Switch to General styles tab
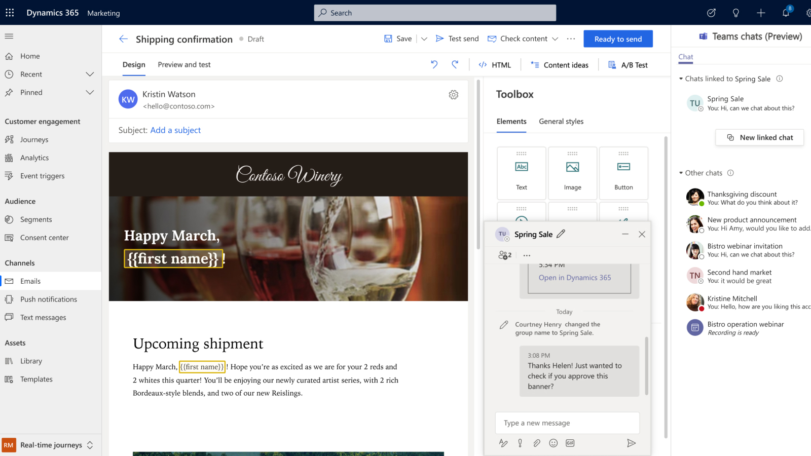Screen dimensions: 811x456 [561, 122]
